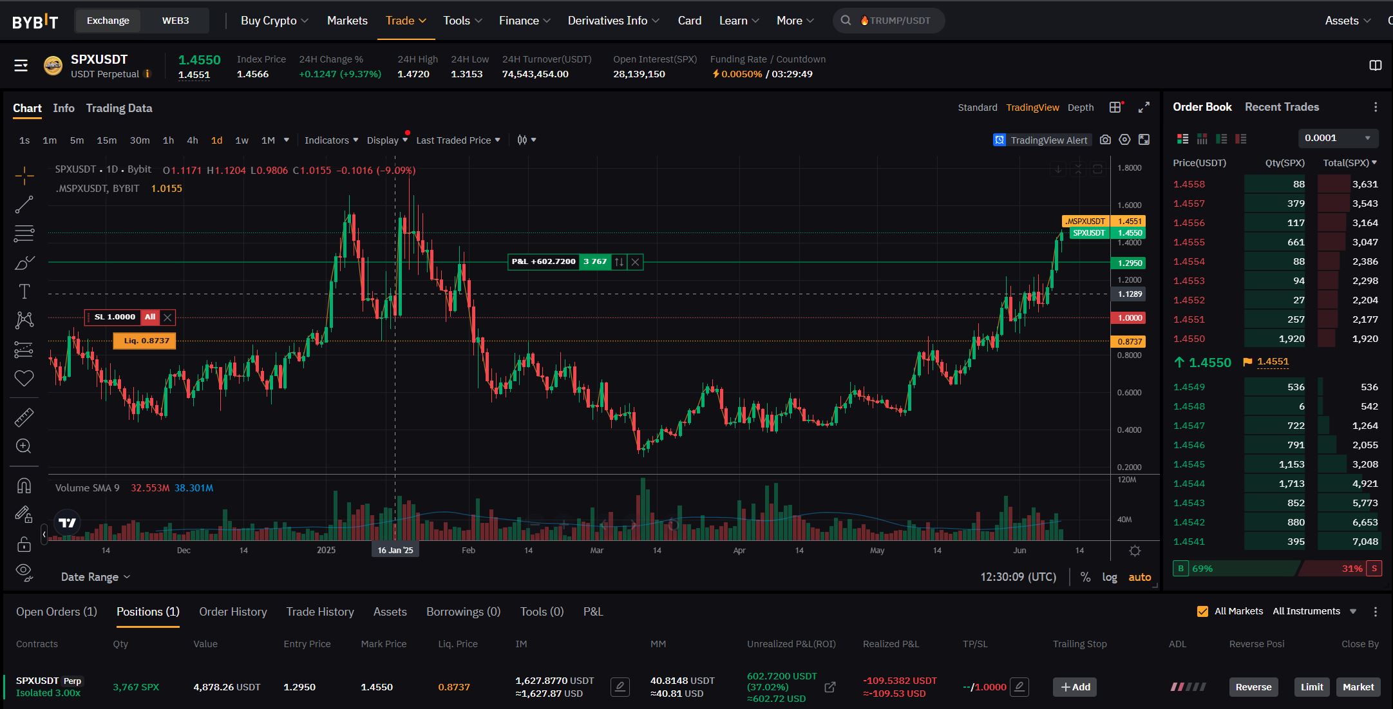Expand the Finance dropdown
This screenshot has width=1393, height=709.
(x=524, y=21)
